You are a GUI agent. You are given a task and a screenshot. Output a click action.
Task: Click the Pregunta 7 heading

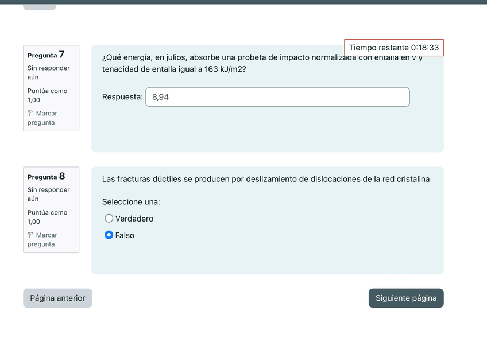(46, 55)
